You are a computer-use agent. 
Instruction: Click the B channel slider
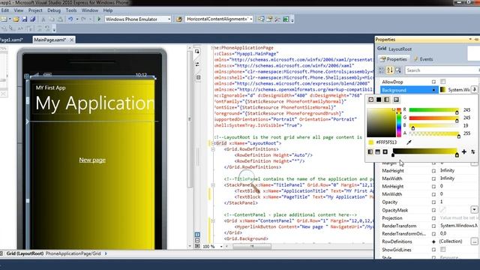[x=433, y=125]
